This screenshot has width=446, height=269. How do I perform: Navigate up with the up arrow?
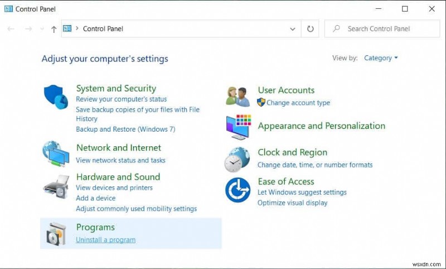pos(54,29)
